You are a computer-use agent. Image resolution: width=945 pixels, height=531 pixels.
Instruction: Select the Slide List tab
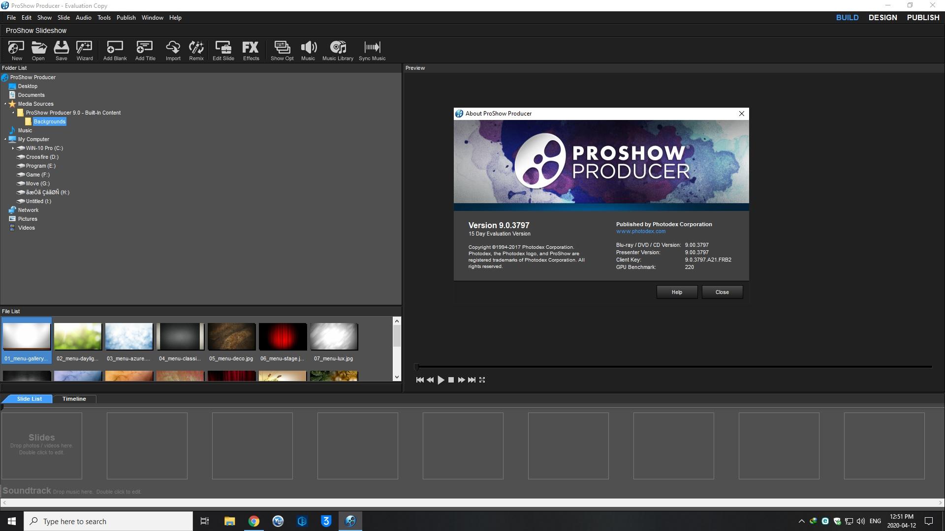click(x=29, y=399)
